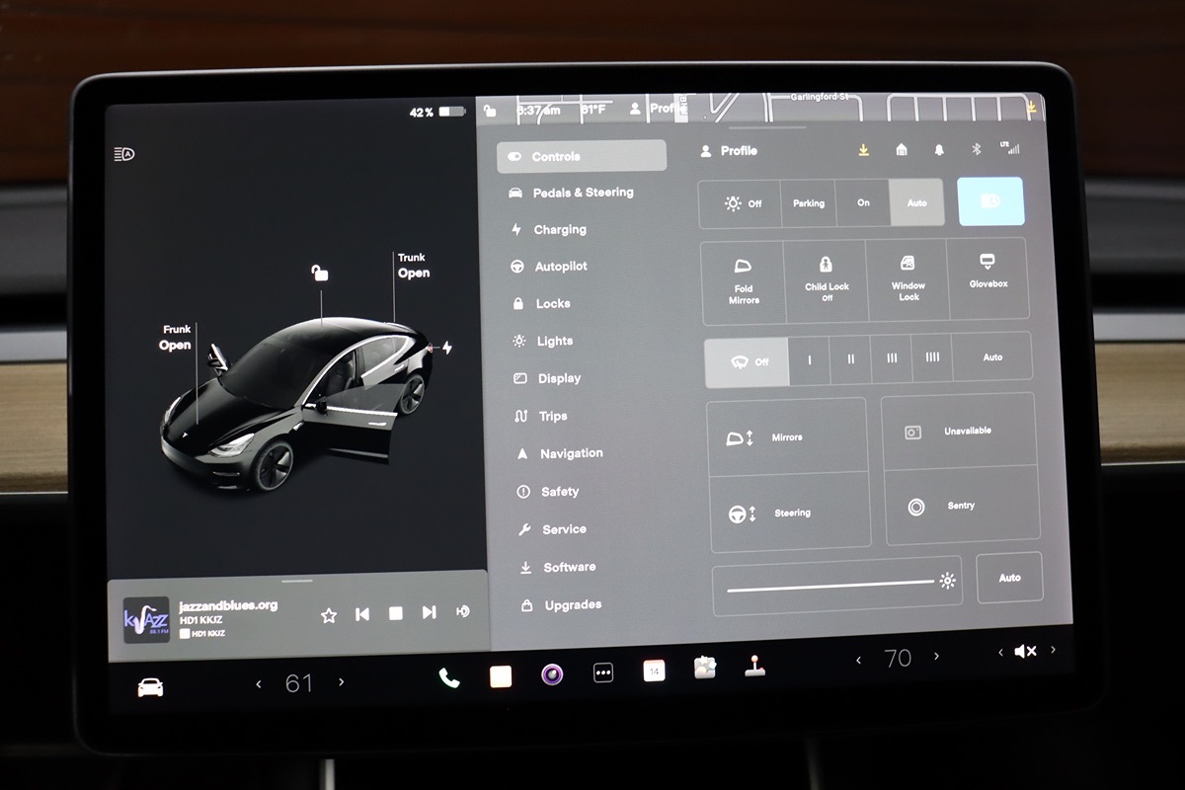Open the camera app in dock
1185x790 pixels.
(x=552, y=674)
